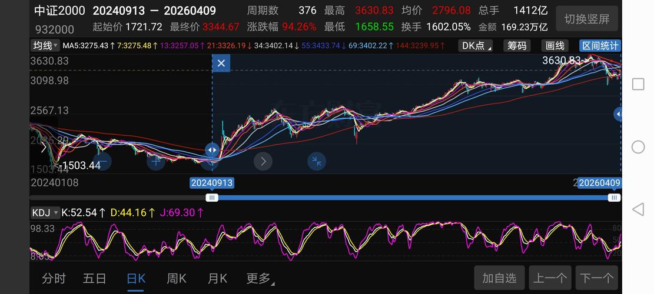Click the 切换竖屏 portrait switch button
654x294 pixels.
click(587, 19)
